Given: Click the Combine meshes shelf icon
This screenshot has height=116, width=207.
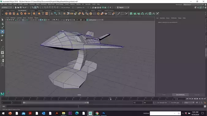Looking at the screenshot, I should click(64, 13).
